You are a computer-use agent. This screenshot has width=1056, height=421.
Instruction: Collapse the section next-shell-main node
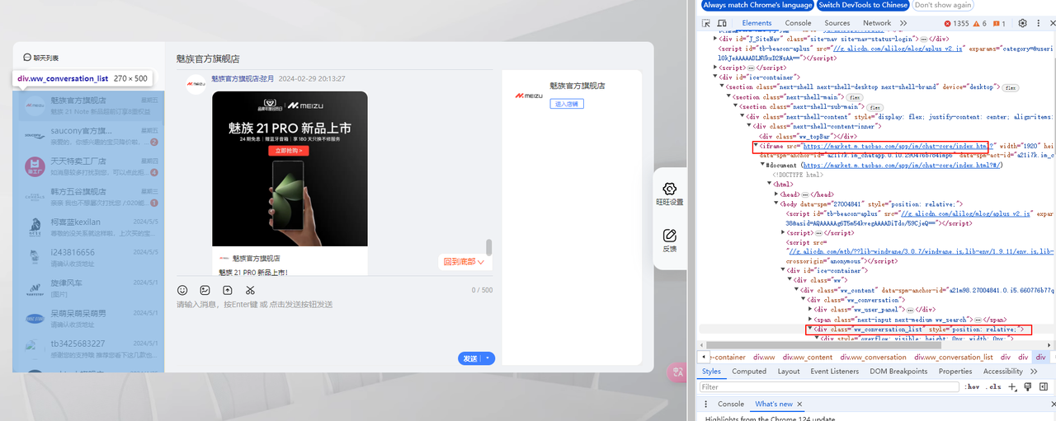click(x=729, y=97)
